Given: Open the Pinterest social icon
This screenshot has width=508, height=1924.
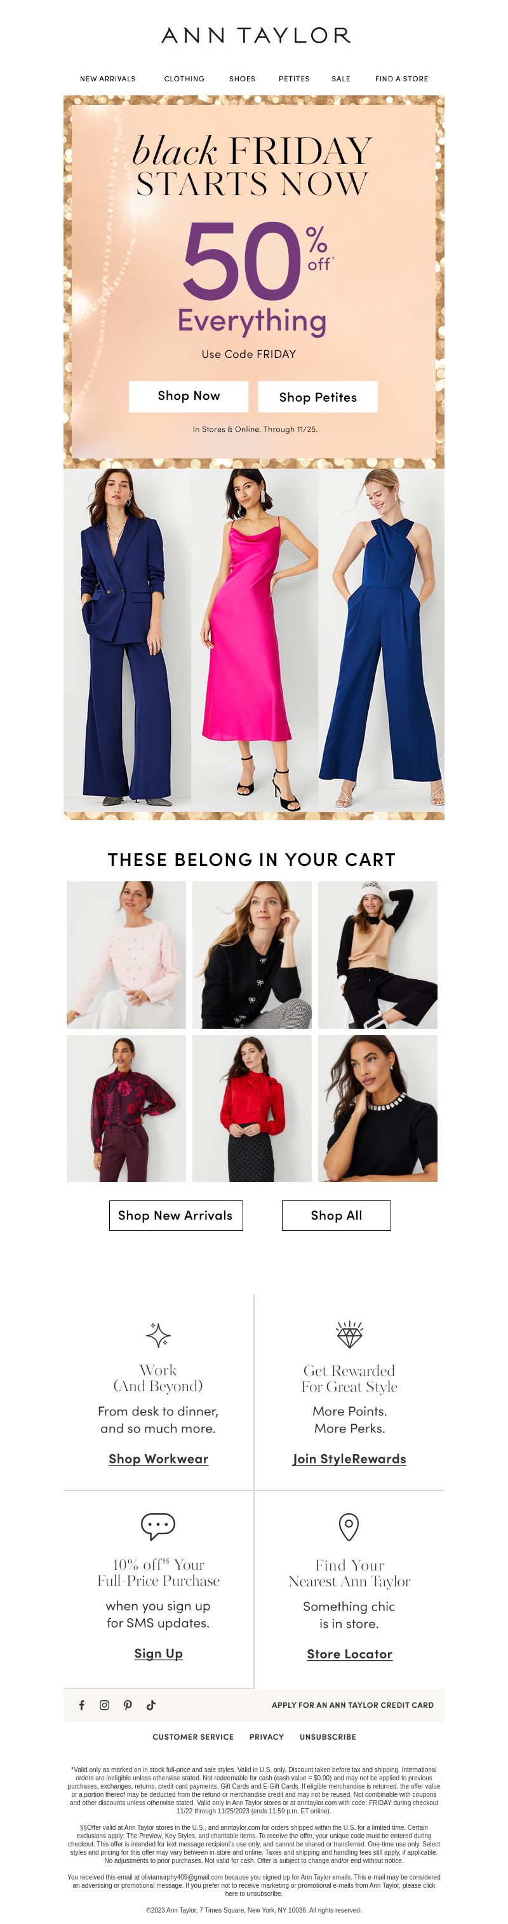Looking at the screenshot, I should tap(128, 1705).
